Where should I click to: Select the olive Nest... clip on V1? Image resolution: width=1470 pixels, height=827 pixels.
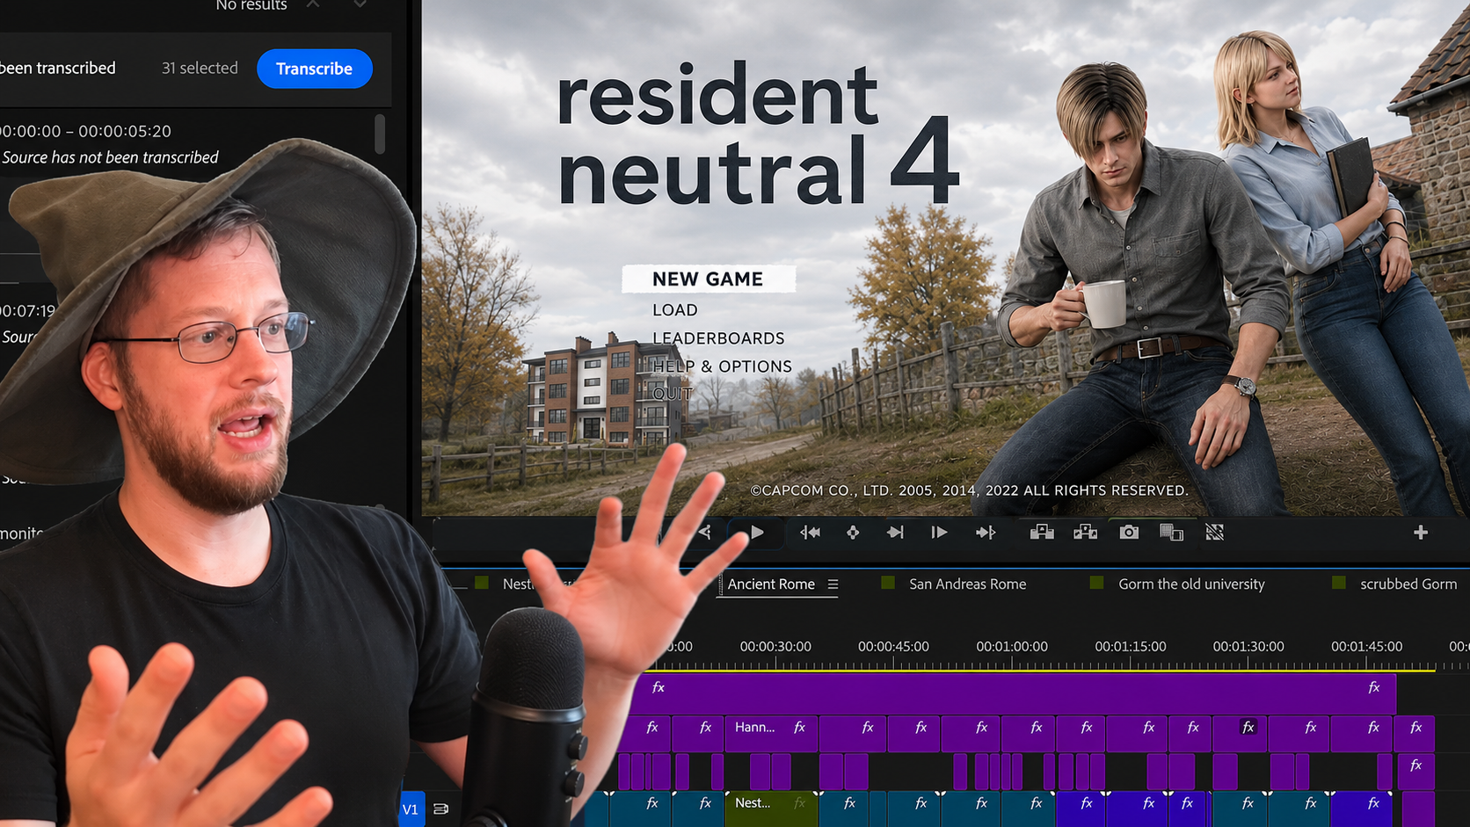click(x=770, y=809)
